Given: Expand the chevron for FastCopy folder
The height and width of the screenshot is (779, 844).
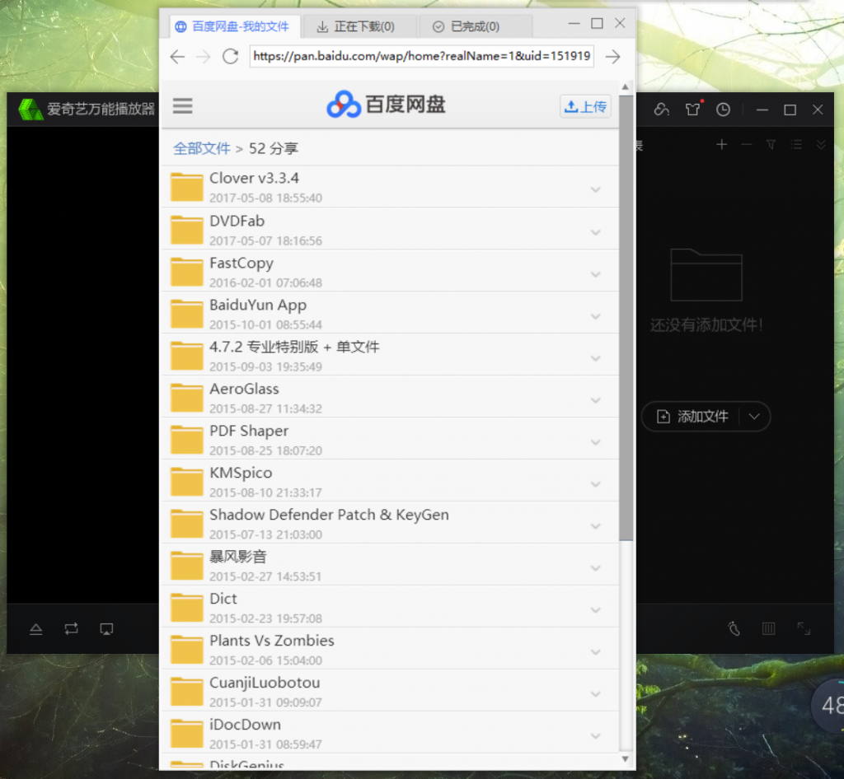Looking at the screenshot, I should click(595, 274).
